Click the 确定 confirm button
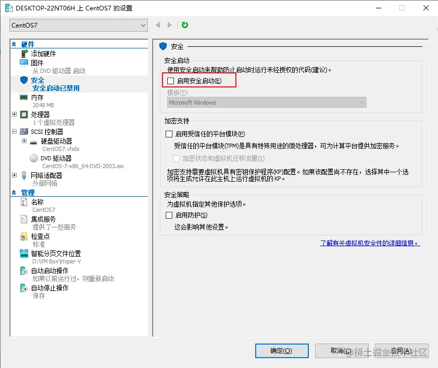 pyautogui.click(x=281, y=350)
